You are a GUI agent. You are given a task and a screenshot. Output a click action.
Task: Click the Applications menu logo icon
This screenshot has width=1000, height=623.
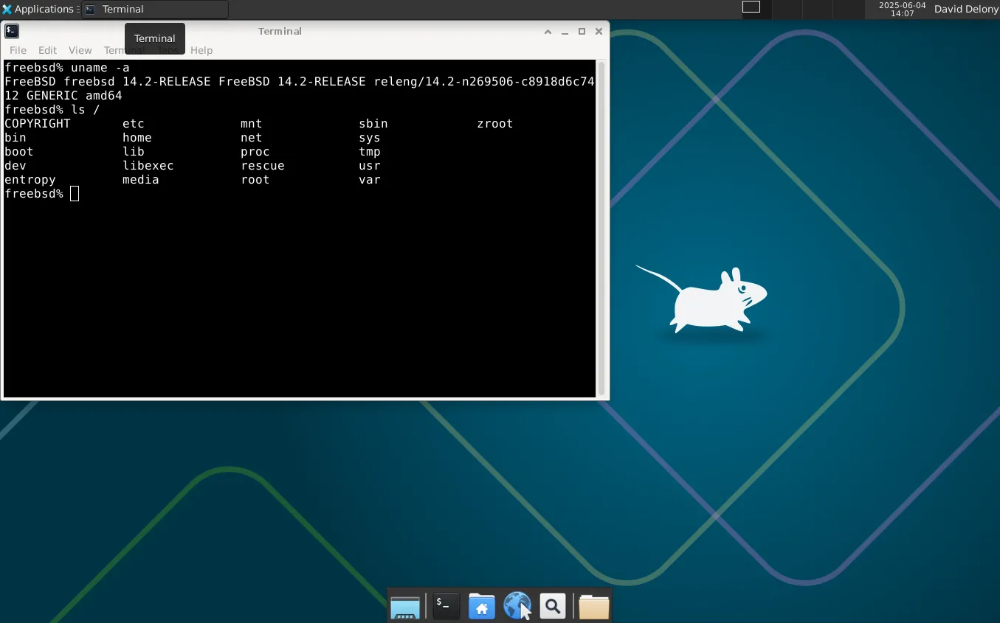pyautogui.click(x=7, y=9)
